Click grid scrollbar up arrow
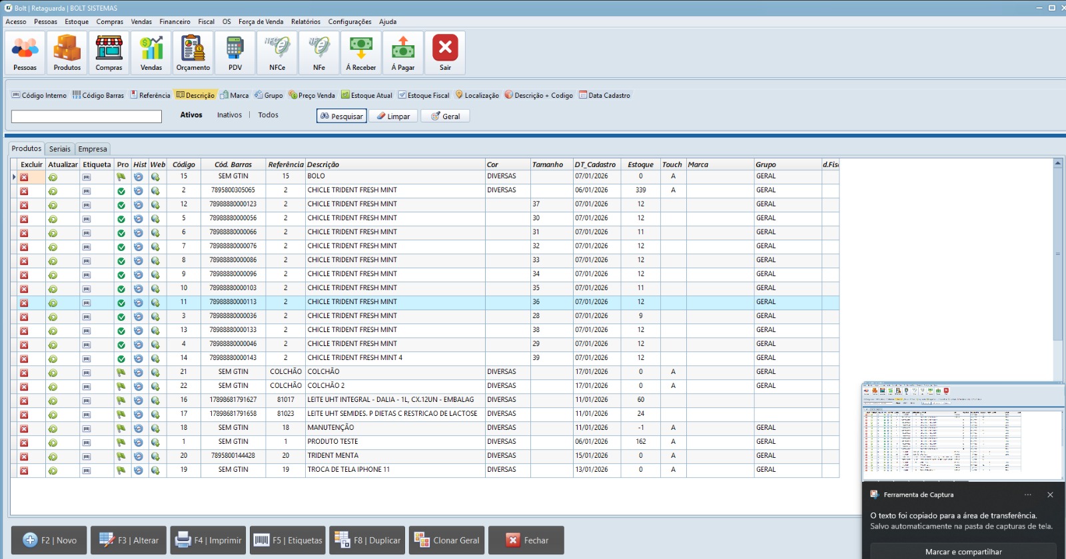This screenshot has width=1066, height=559. 1057,163
